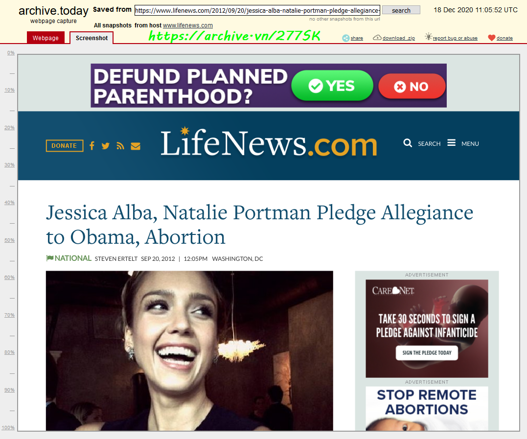Click the article headline about Jessica Alba
Screen dimensions: 527x439
tap(259, 225)
